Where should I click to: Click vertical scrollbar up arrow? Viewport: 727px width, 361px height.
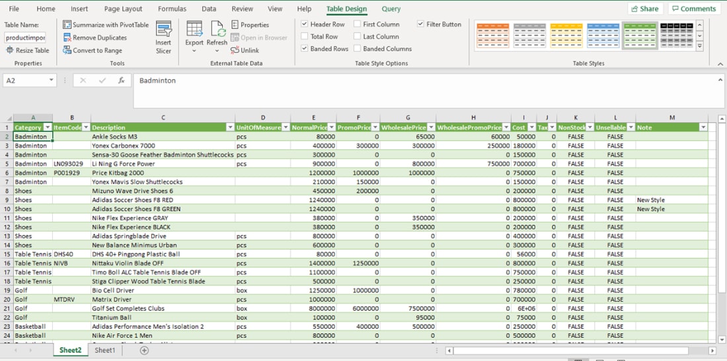coord(722,119)
